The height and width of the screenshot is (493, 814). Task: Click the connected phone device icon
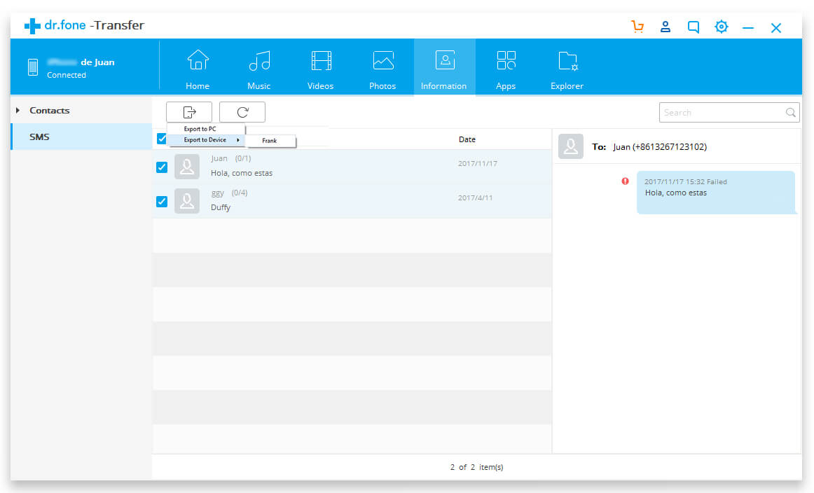(x=33, y=67)
